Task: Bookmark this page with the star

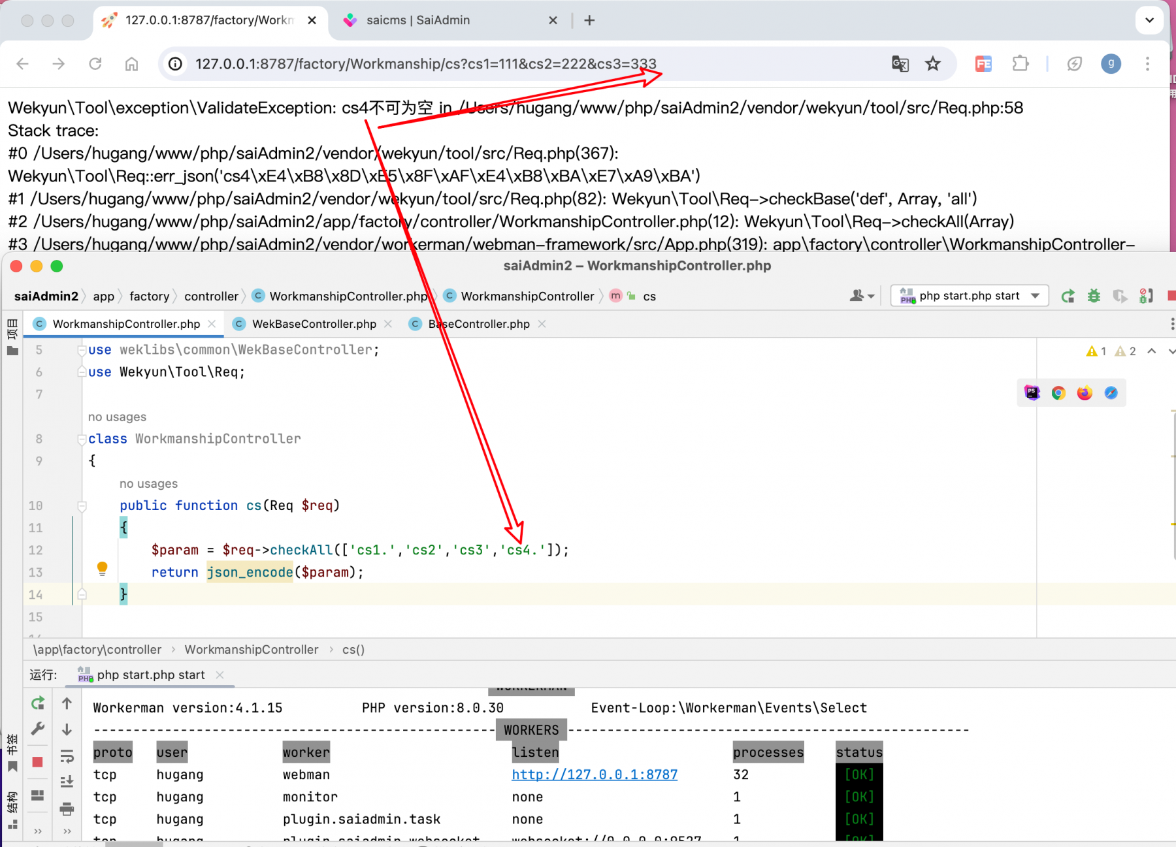Action: click(x=933, y=63)
